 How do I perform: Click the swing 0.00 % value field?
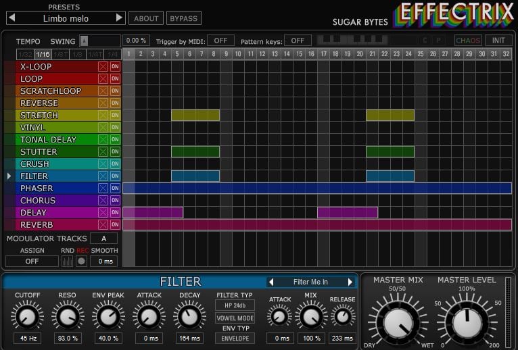pyautogui.click(x=136, y=41)
